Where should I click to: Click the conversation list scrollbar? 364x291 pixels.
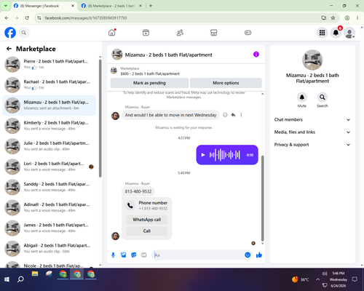[x=100, y=119]
